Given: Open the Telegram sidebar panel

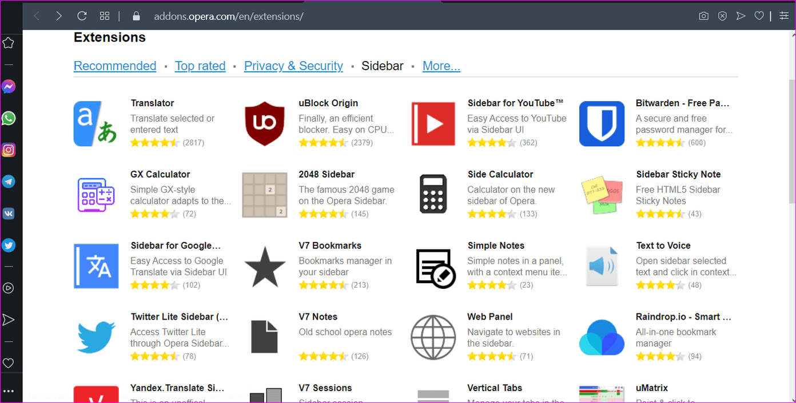Looking at the screenshot, I should click(x=8, y=182).
